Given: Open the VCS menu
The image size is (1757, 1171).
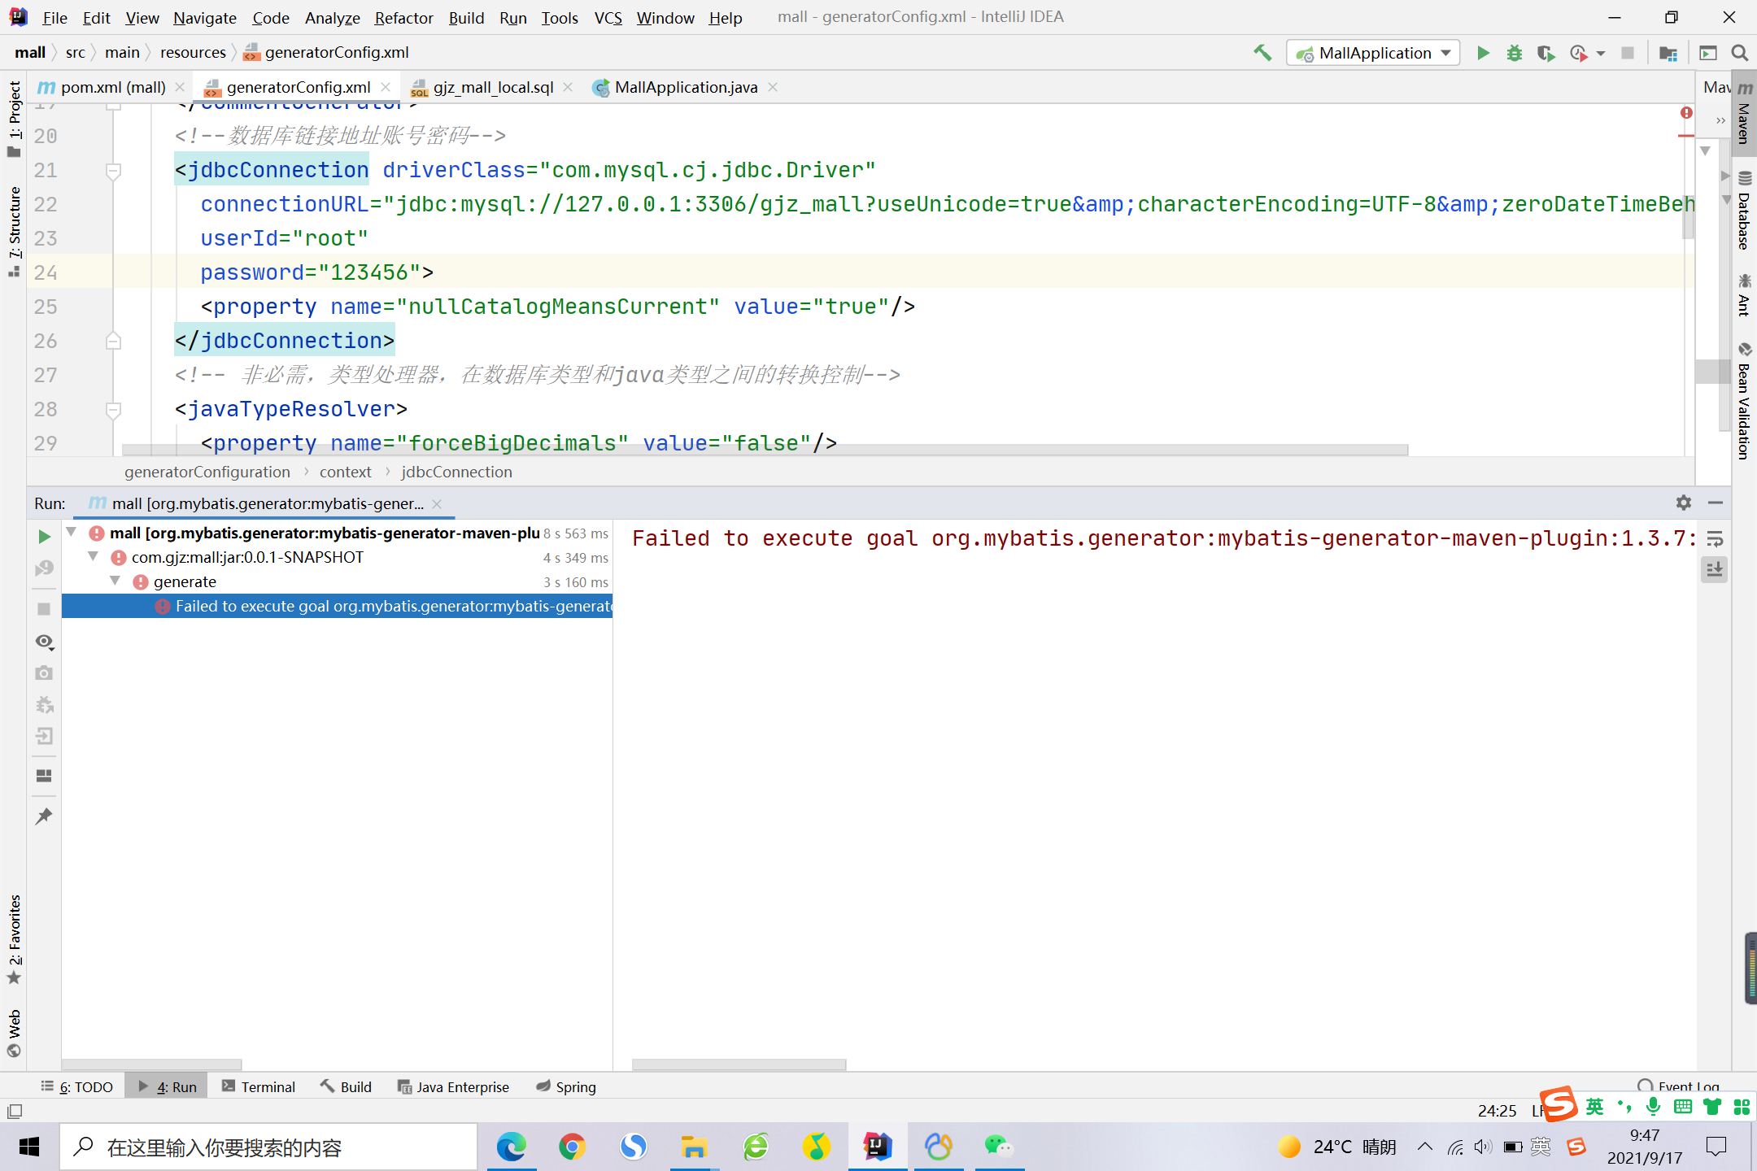Looking at the screenshot, I should pyautogui.click(x=608, y=17).
